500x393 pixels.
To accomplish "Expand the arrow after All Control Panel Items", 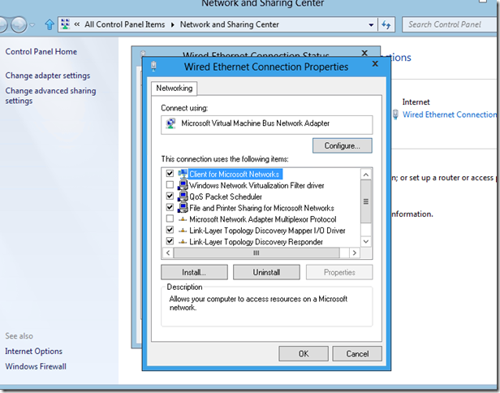I will coord(173,24).
